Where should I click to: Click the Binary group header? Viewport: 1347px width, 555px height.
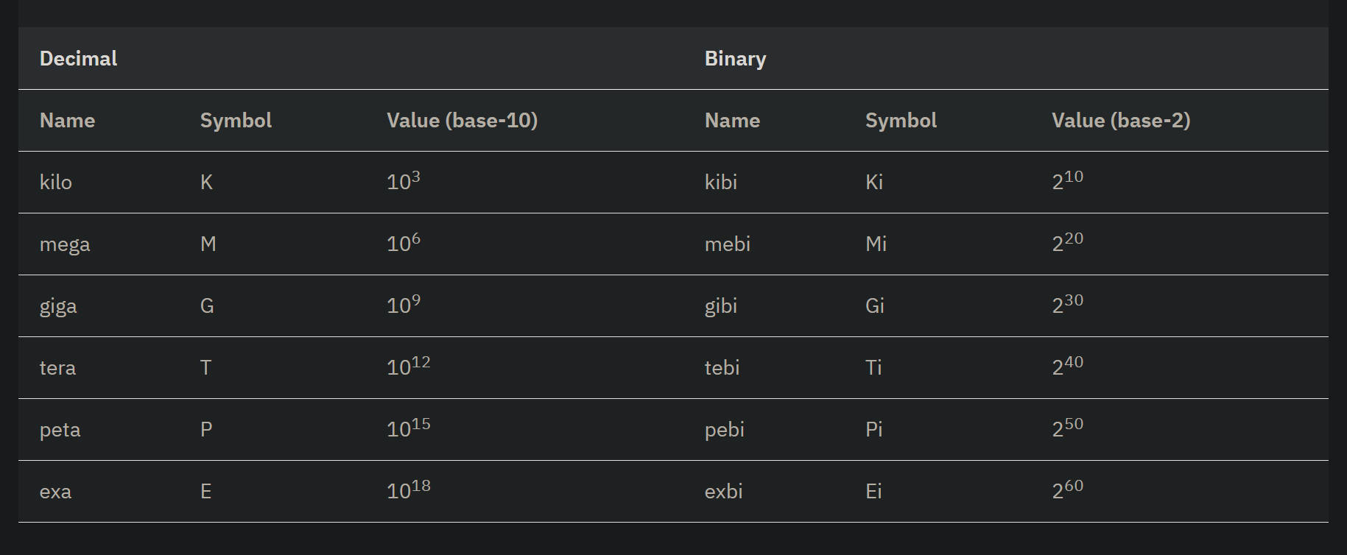pyautogui.click(x=735, y=59)
